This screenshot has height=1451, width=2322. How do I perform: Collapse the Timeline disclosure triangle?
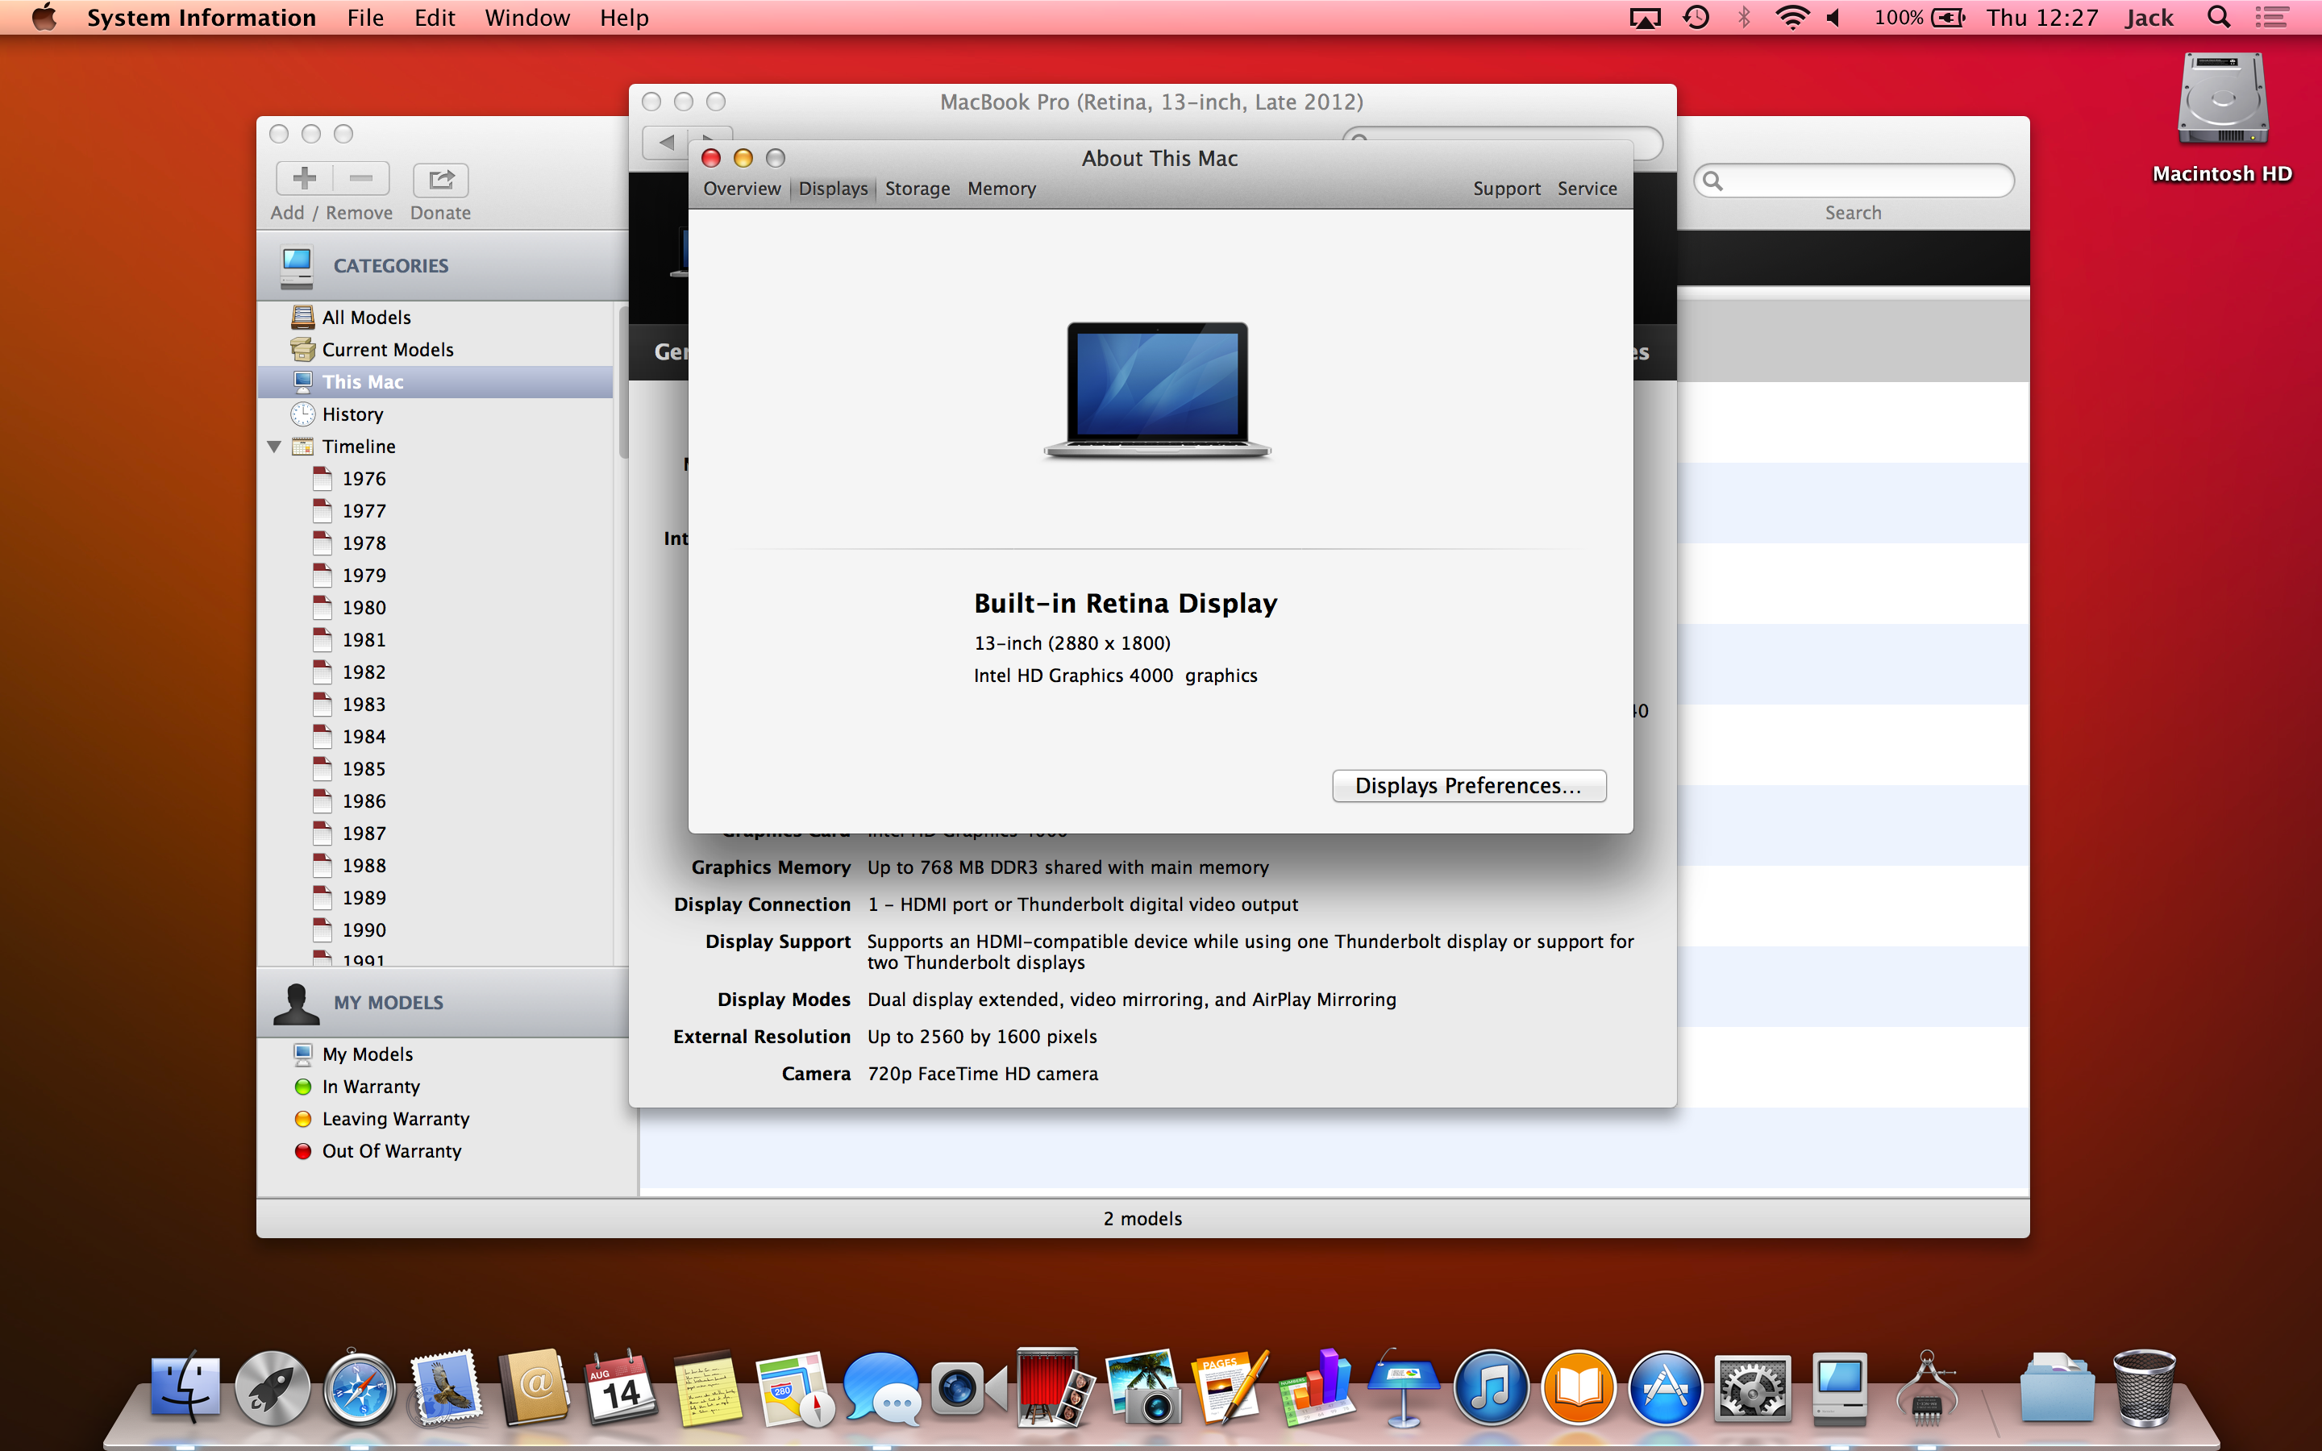[274, 447]
